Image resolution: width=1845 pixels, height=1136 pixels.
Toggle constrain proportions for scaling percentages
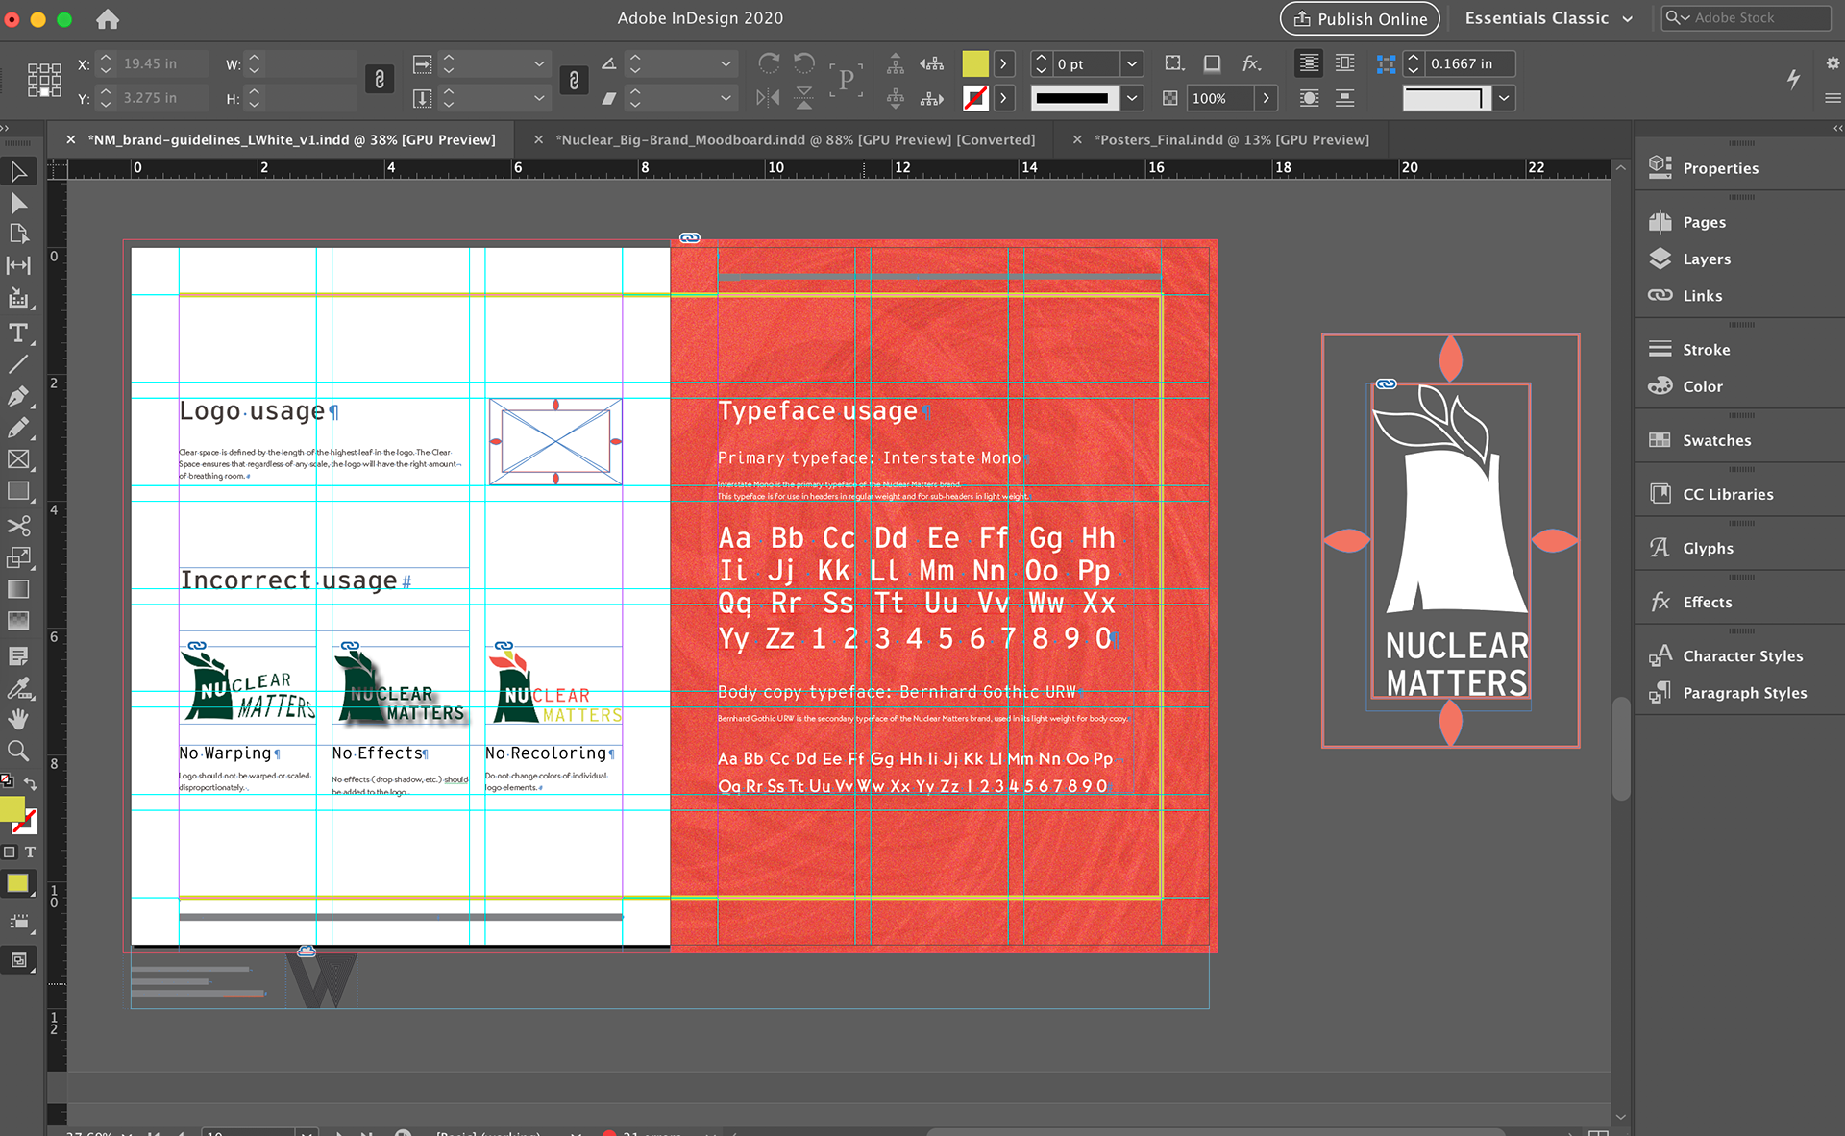[574, 80]
